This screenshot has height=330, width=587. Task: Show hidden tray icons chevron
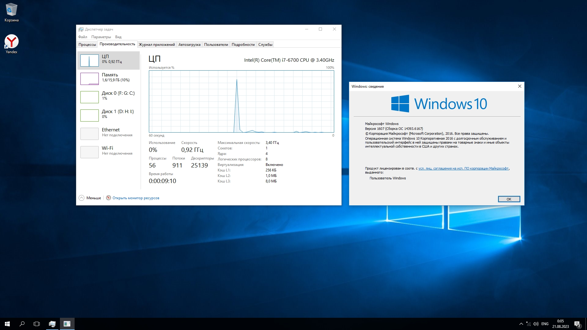[x=521, y=324]
